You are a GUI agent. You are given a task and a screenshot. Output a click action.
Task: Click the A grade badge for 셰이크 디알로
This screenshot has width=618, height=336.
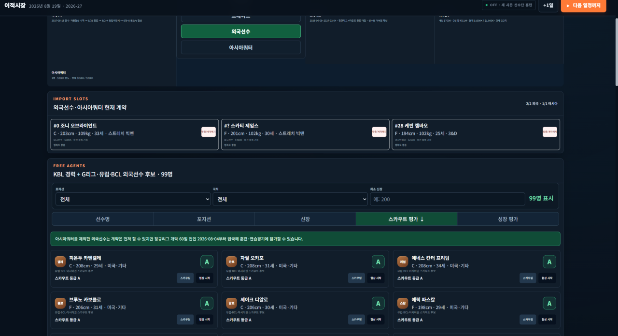point(378,303)
